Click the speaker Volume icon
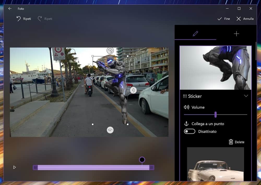This screenshot has width=261, height=185. (186, 107)
